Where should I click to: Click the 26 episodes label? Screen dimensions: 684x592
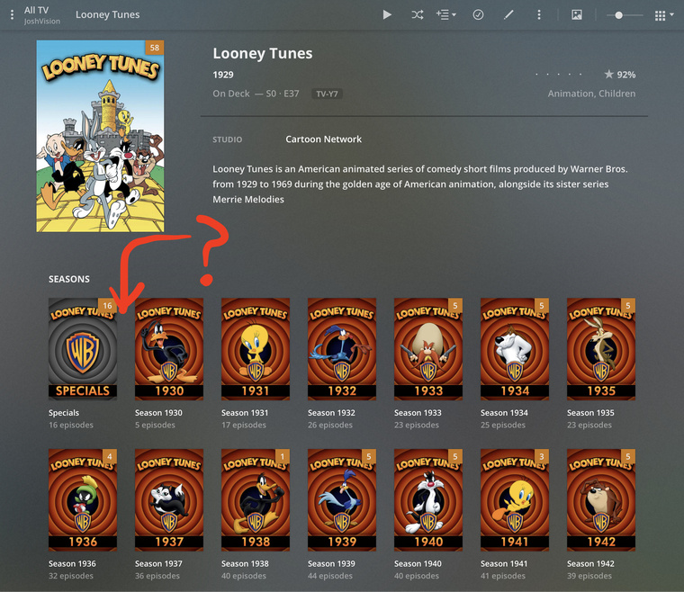(x=330, y=425)
